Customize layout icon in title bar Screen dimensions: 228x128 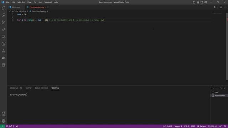[206, 2]
